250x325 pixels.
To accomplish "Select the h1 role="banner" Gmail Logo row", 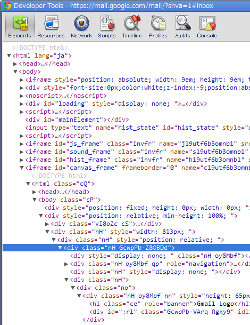I will tap(170, 304).
